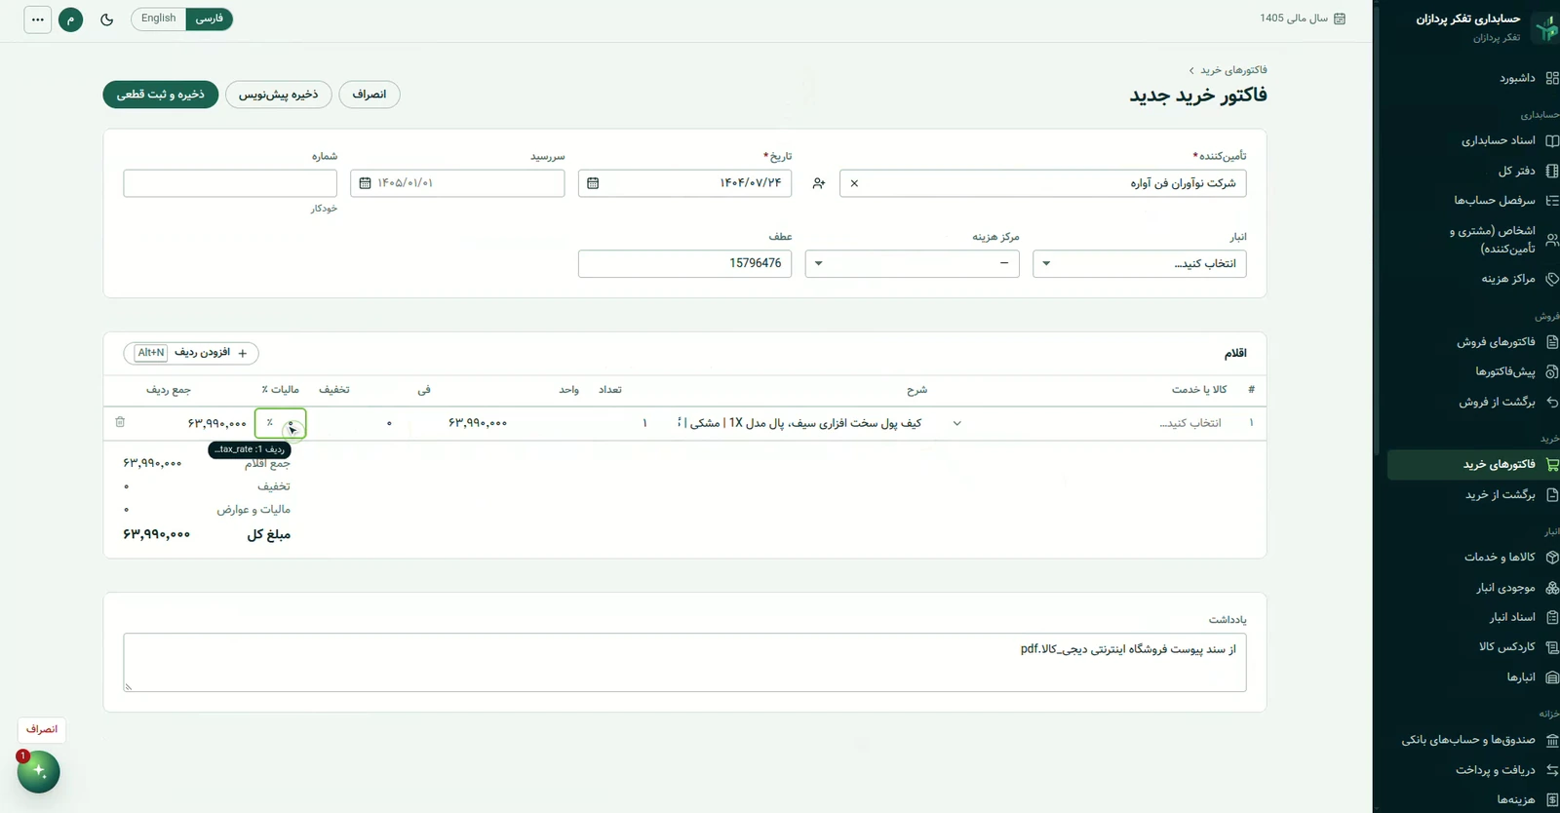Click the add new supplier icon

pyautogui.click(x=819, y=183)
